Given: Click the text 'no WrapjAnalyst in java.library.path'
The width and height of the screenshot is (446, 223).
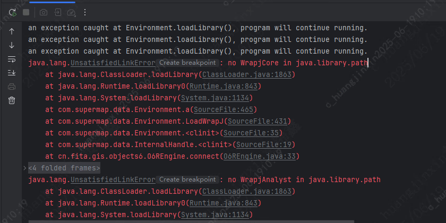Looking at the screenshot, I should [304, 179].
